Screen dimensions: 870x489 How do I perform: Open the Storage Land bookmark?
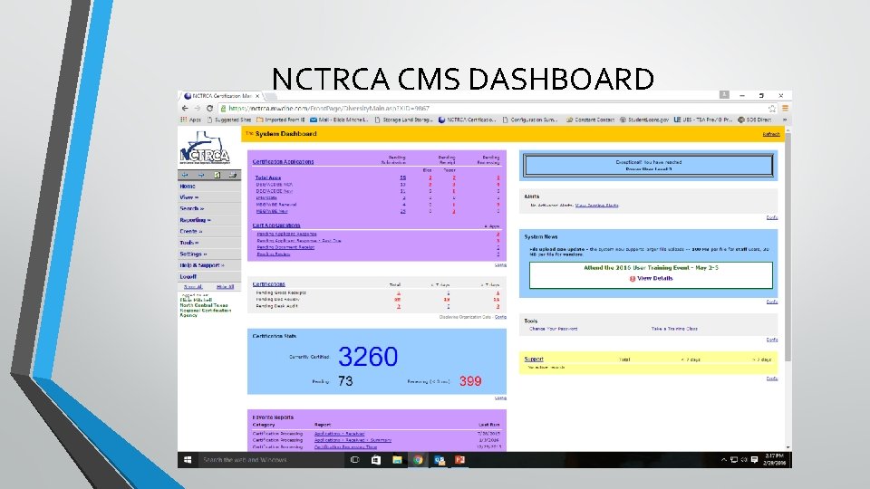[x=403, y=120]
